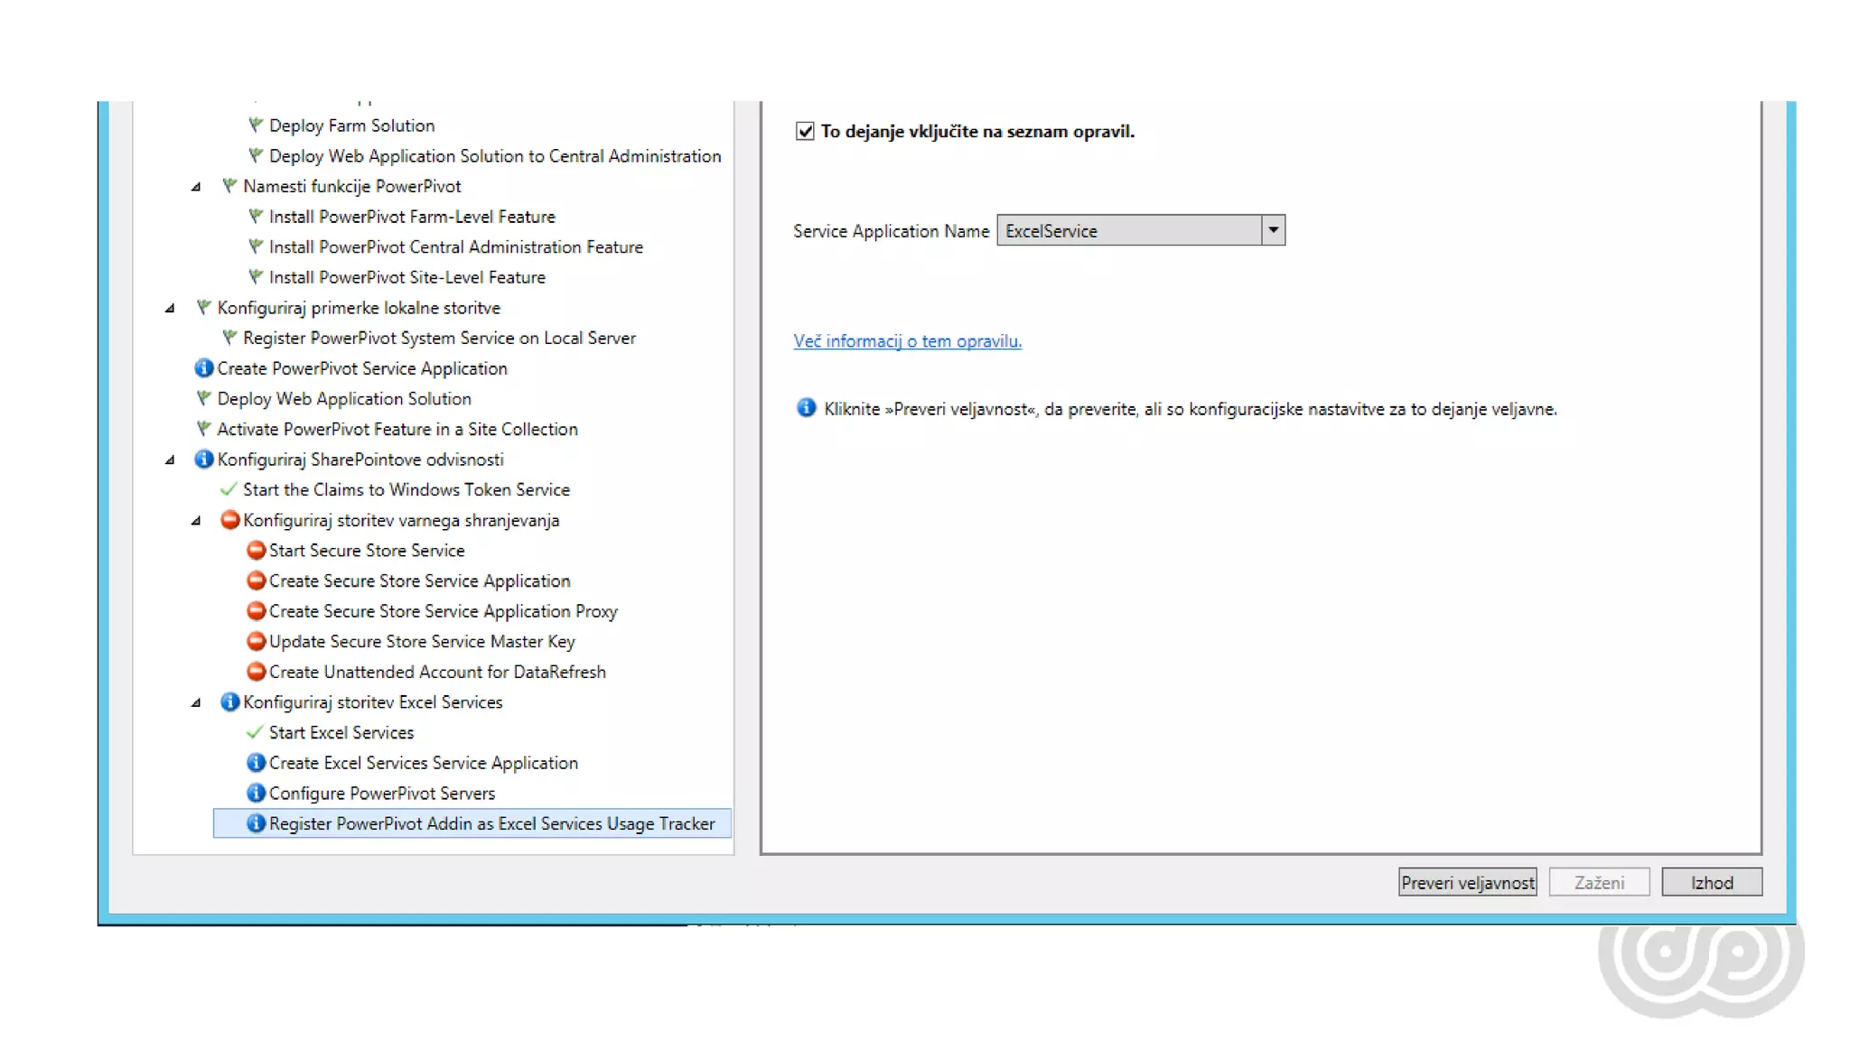This screenshot has width=1850, height=1040.
Task: Select Register PowerPivot Addin as Excel Services Usage Tracker
Action: pyautogui.click(x=491, y=823)
